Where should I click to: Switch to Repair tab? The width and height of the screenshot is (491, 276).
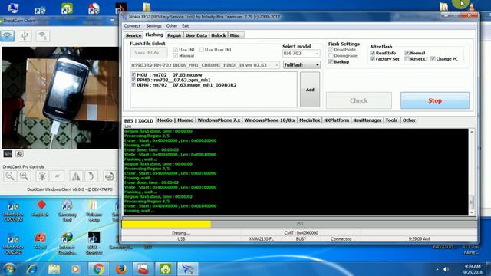click(174, 35)
